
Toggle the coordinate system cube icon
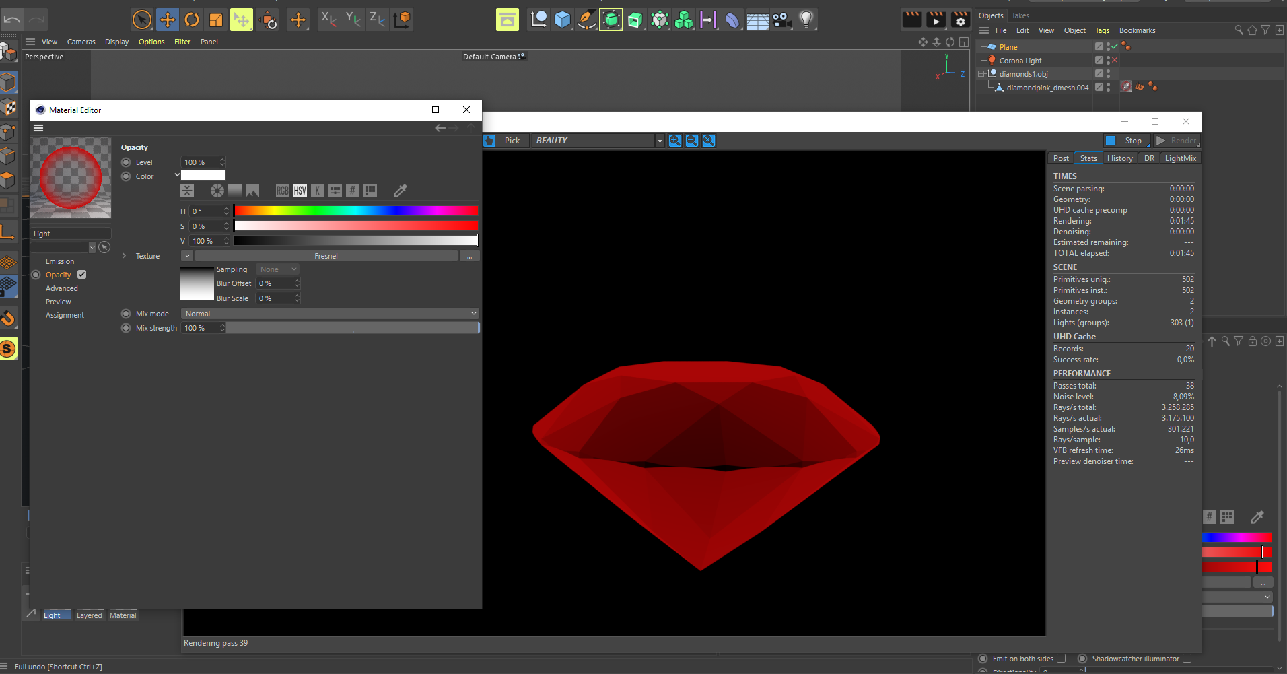coord(403,19)
